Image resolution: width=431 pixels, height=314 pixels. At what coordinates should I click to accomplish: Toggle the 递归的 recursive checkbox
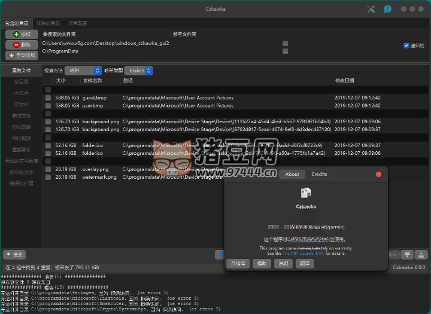tap(406, 45)
